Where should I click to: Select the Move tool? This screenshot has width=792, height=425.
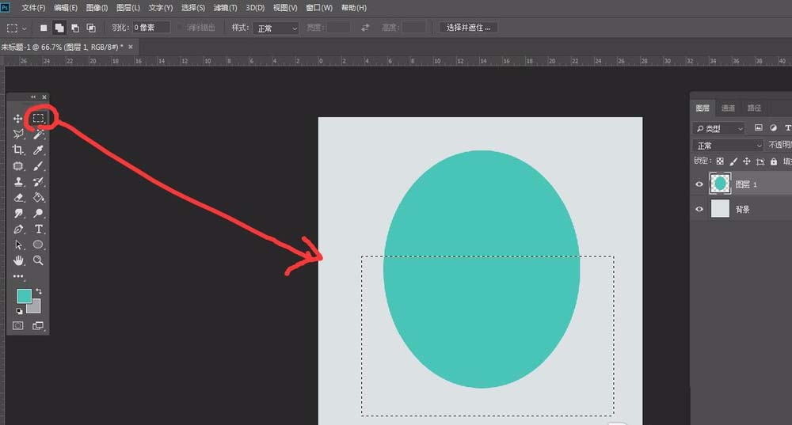click(17, 119)
